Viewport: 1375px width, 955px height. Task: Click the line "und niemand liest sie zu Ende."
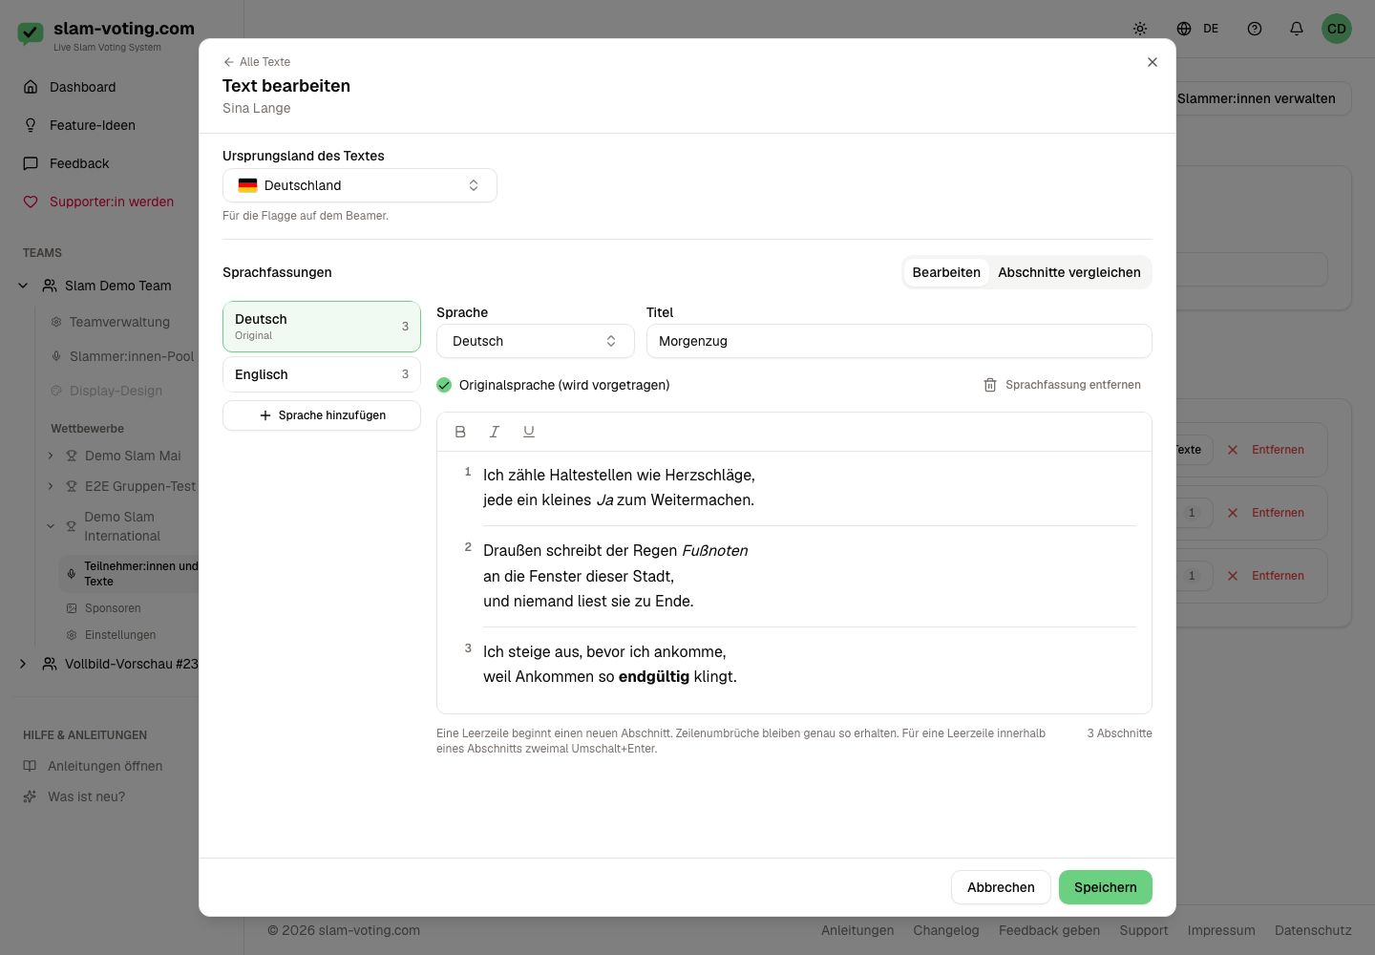[588, 602]
